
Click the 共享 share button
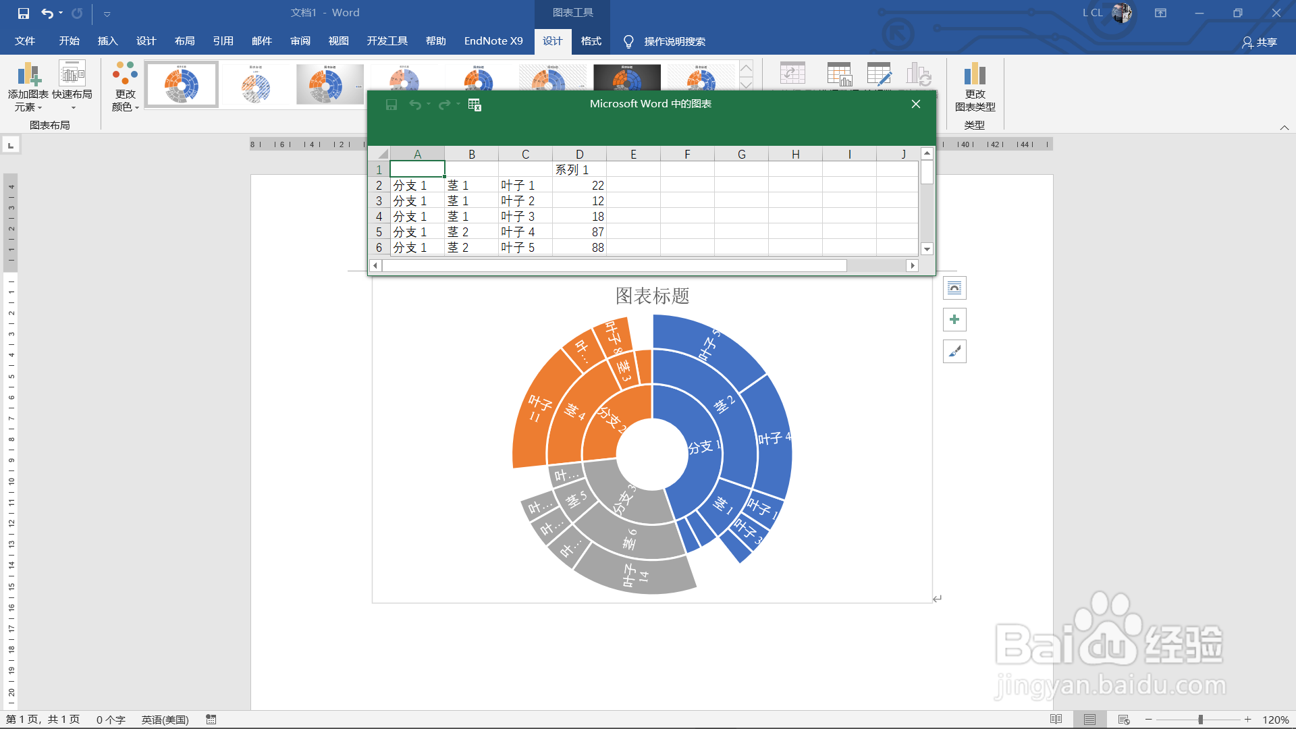(x=1260, y=42)
